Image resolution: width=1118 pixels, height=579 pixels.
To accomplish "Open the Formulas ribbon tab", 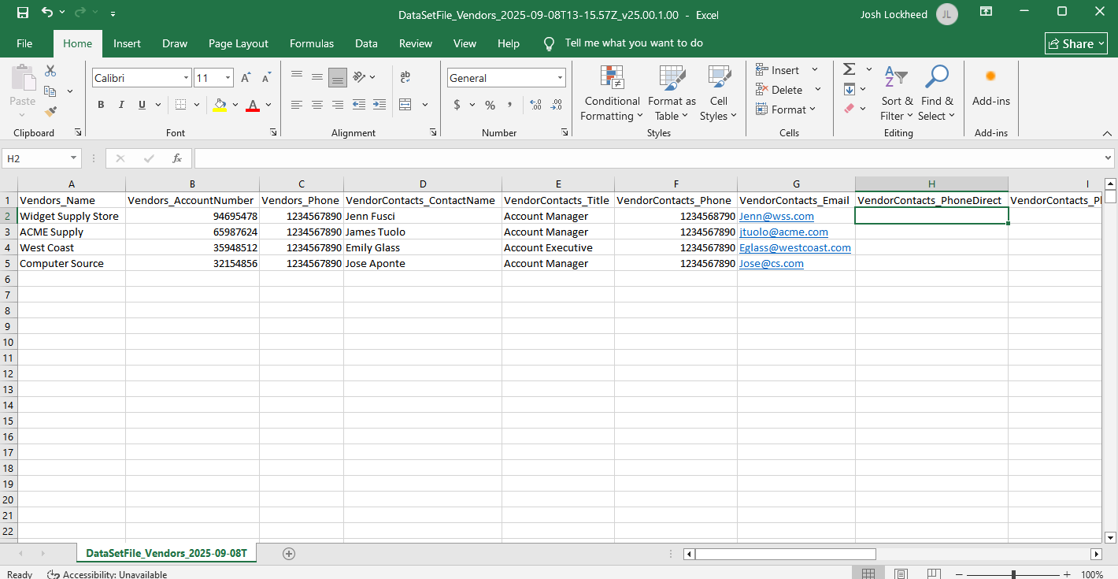I will [x=312, y=43].
